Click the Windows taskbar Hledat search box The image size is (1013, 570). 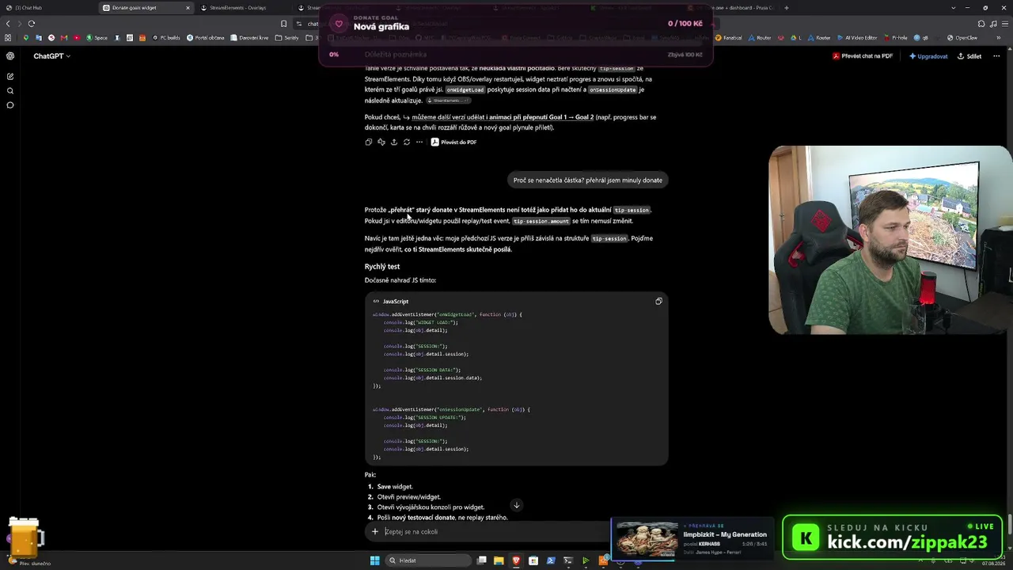tap(427, 560)
